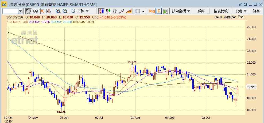This screenshot has height=123, width=264.
Task: Click the binoculars view icon
Action: click(35, 11)
